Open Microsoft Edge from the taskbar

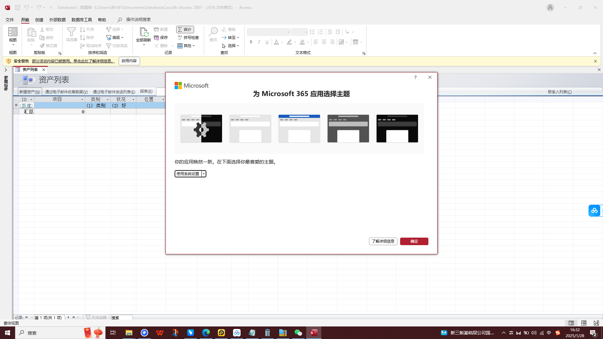coord(206,333)
